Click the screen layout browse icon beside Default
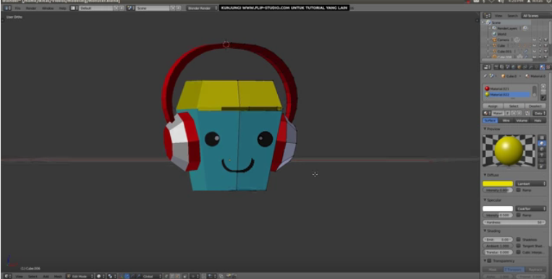 (x=75, y=8)
